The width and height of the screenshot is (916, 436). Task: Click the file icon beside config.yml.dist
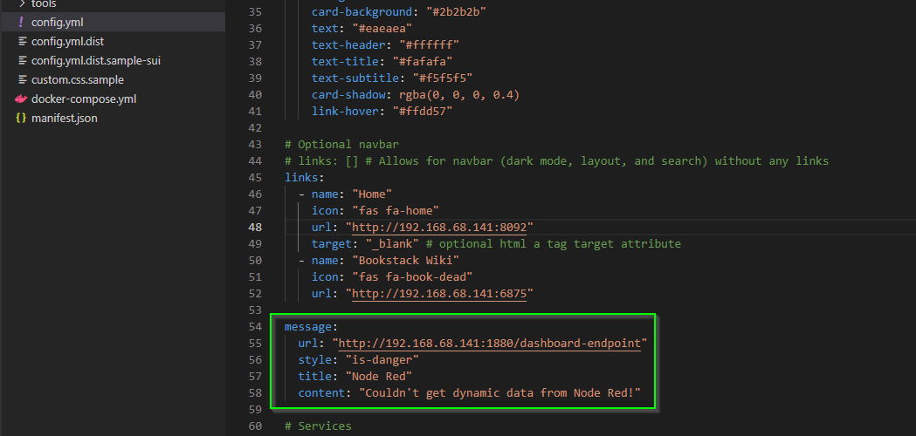tap(22, 42)
